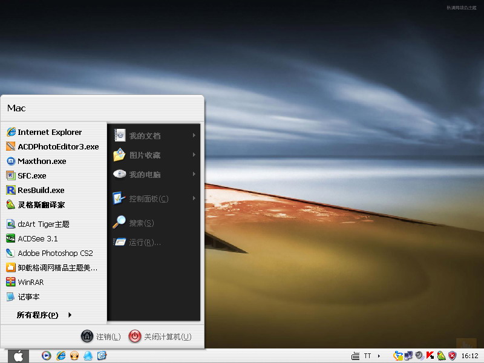Viewport: 484px width, 363px height.
Task: Open 图片收藏 My Pictures
Action: coord(154,155)
